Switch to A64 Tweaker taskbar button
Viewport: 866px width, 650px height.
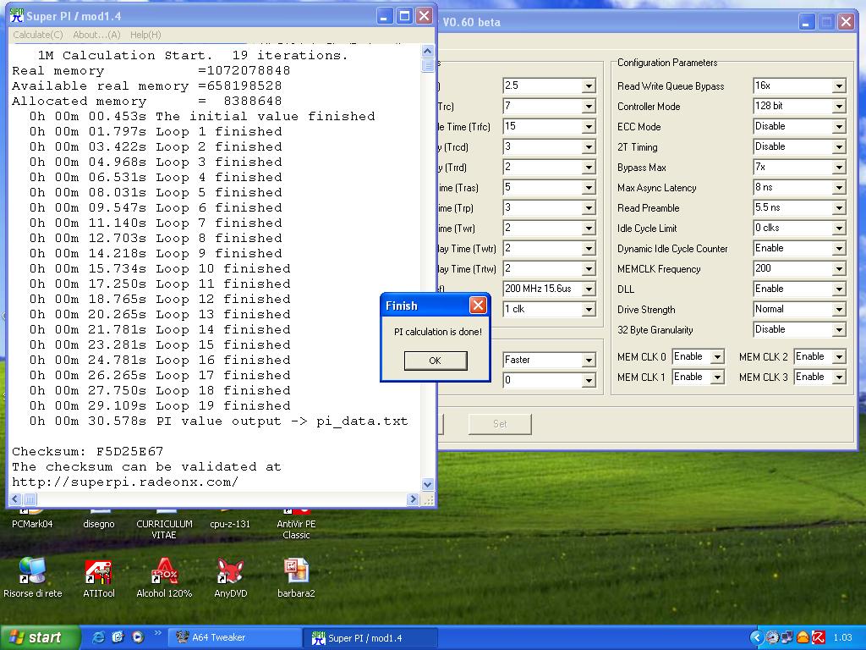pos(237,637)
